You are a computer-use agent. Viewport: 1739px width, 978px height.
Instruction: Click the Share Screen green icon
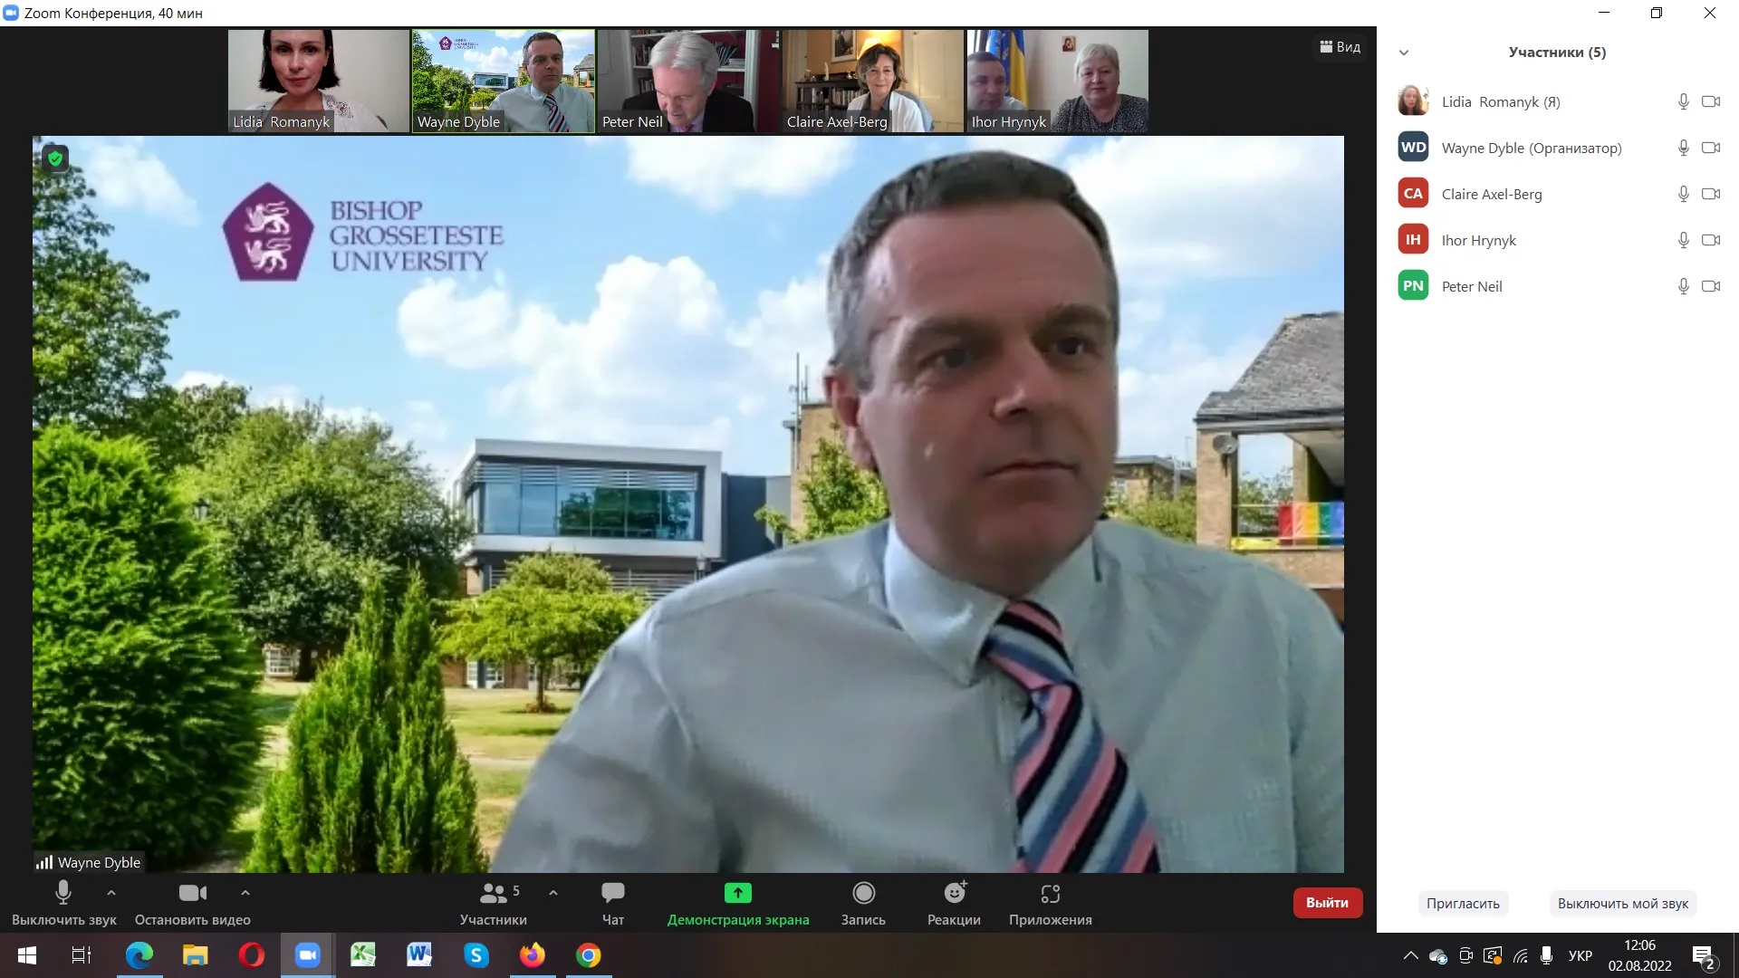[737, 894]
